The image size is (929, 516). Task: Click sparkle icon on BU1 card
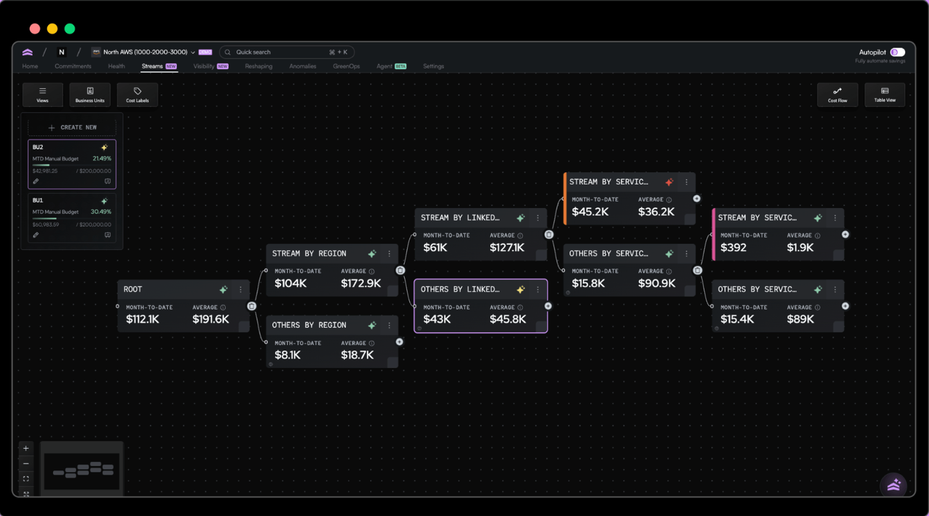click(x=105, y=200)
